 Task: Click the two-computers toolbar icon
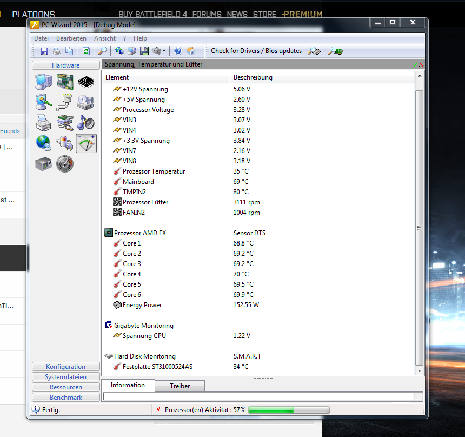132,51
